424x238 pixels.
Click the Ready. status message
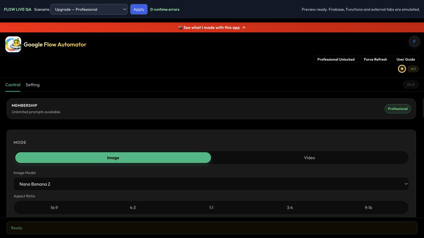point(212,228)
